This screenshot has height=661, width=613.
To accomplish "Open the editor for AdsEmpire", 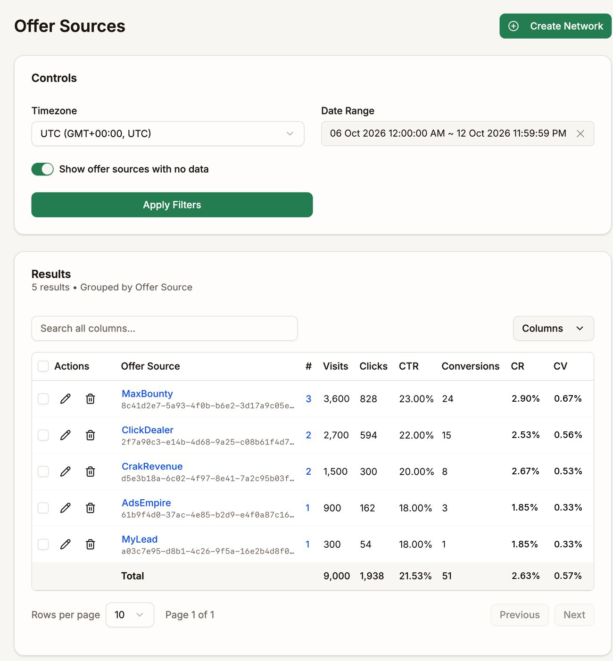I will coord(66,508).
